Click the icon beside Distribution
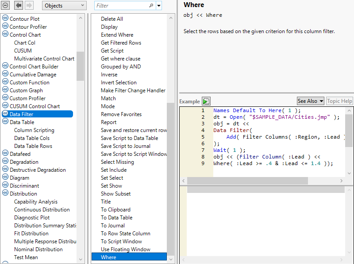The height and width of the screenshot is (264, 354). pos(5,193)
